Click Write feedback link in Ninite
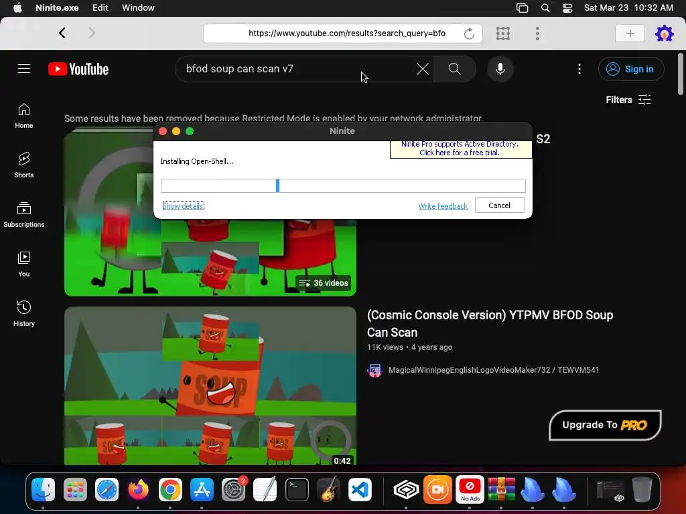This screenshot has height=514, width=686. pyautogui.click(x=443, y=206)
